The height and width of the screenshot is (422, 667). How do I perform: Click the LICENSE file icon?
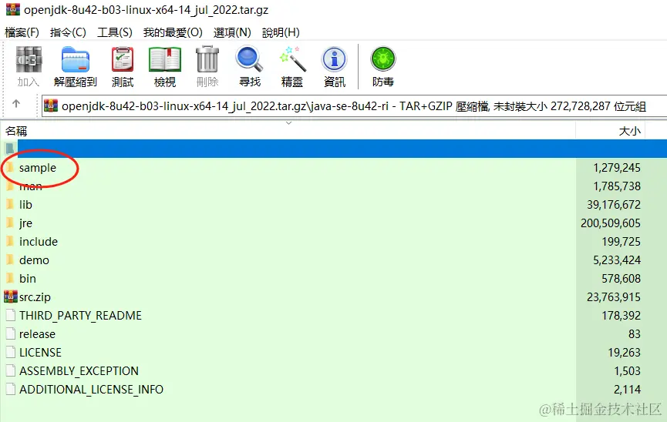pos(11,352)
